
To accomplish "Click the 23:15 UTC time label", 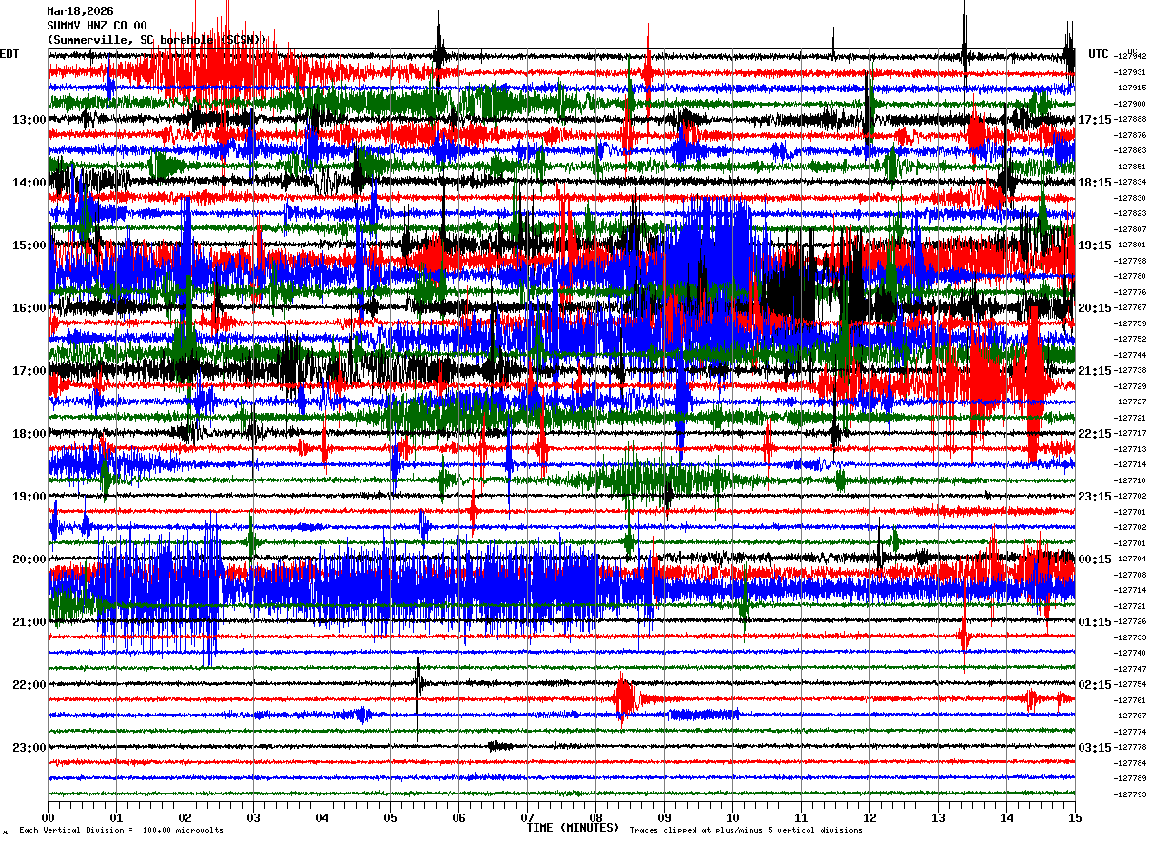I will point(1095,497).
